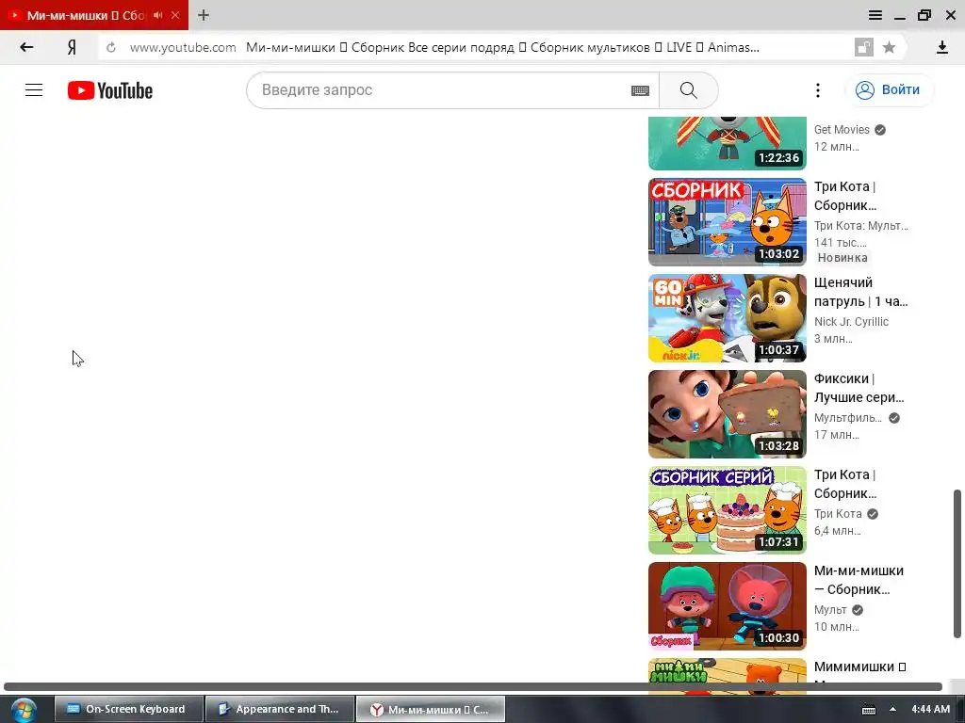Close the Ми-ми-мишки browser tab
The width and height of the screenshot is (965, 723).
175,15
